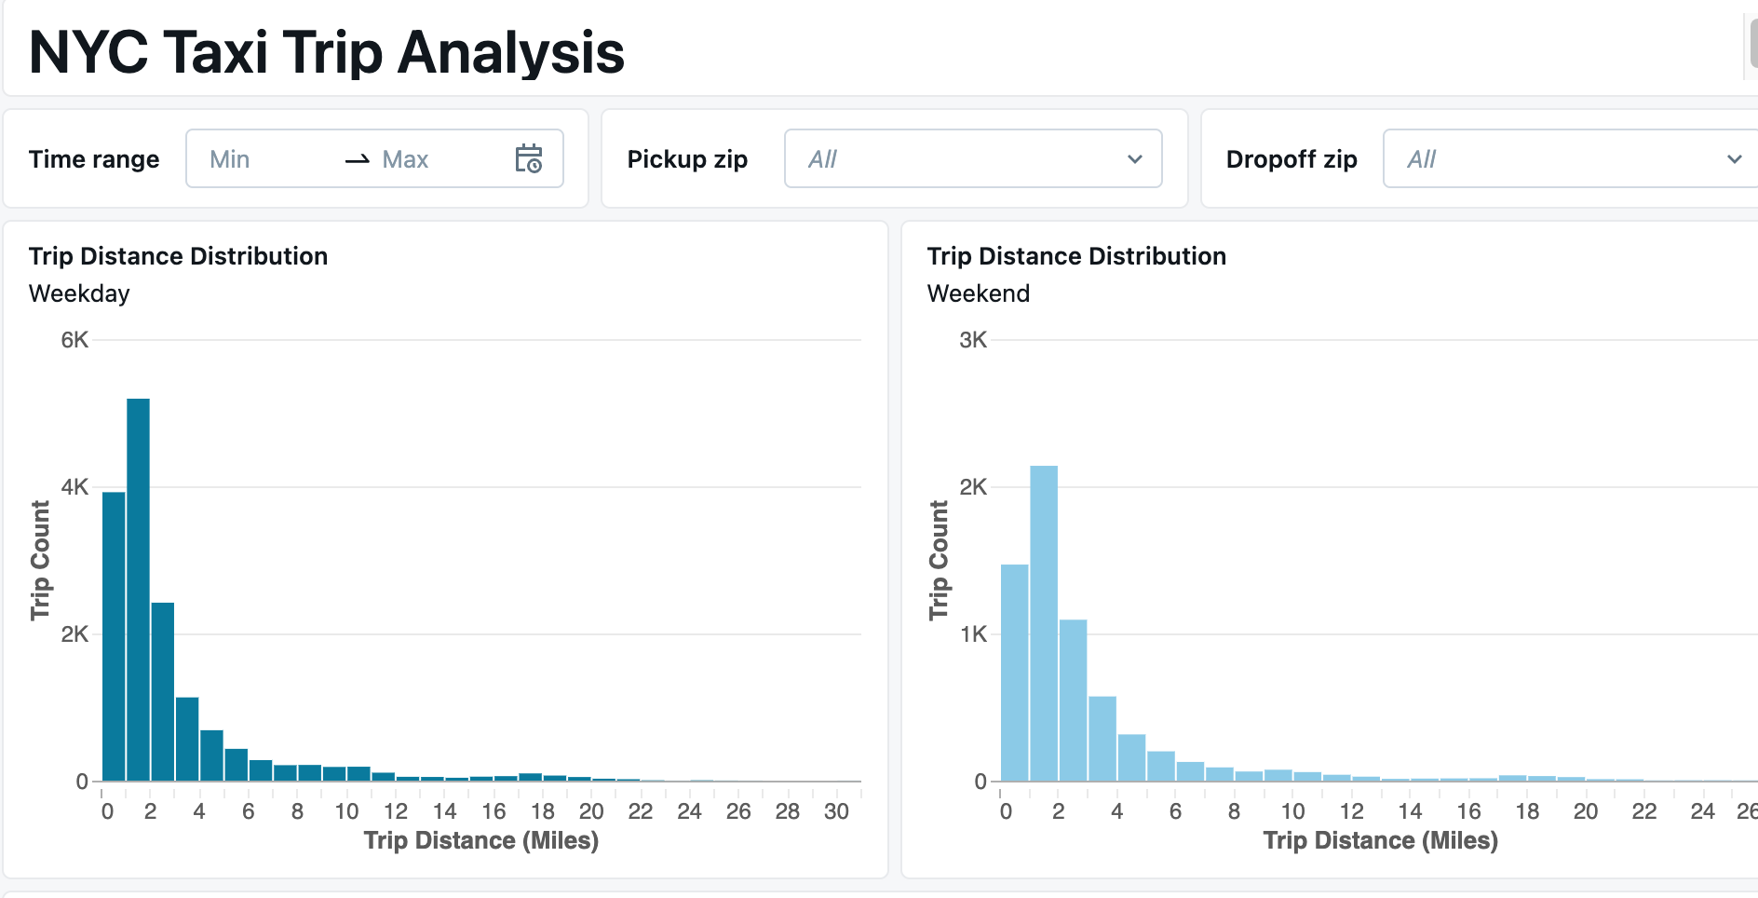Open the time range calendar picker icon
The height and width of the screenshot is (898, 1758).
[531, 158]
